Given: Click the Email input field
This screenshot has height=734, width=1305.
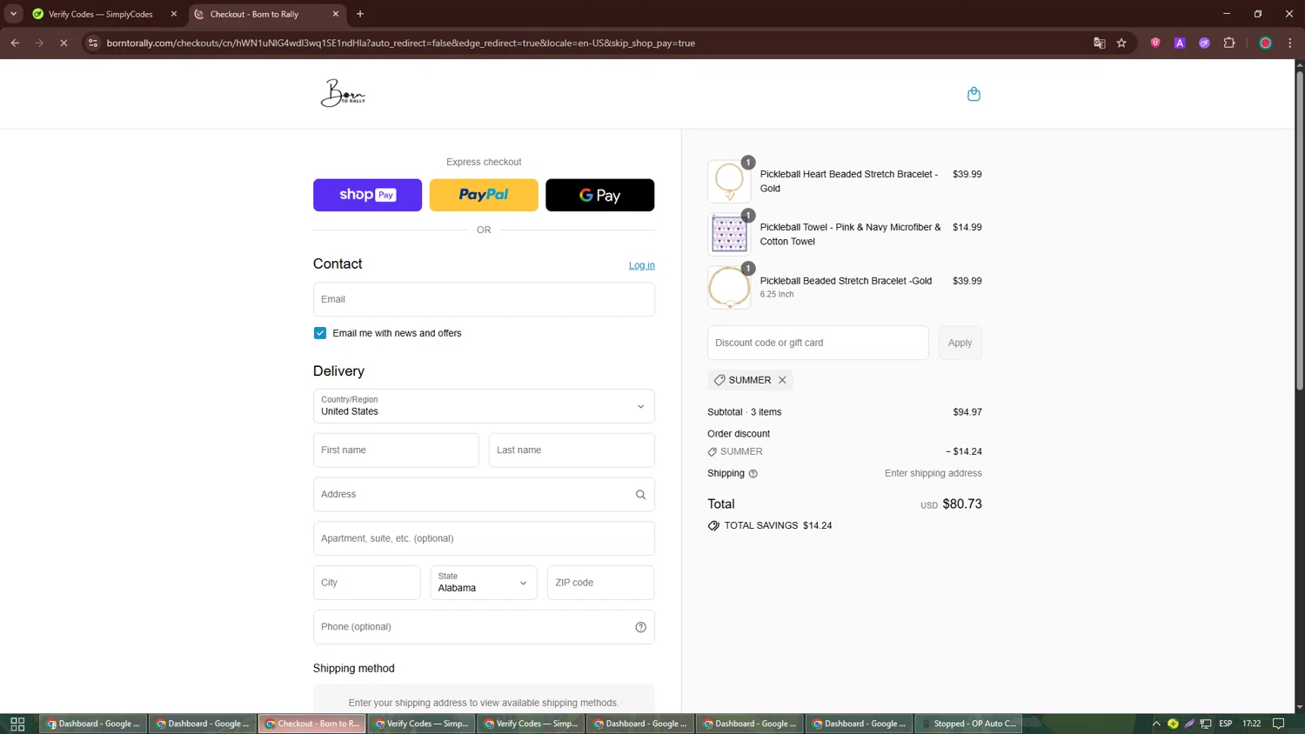Looking at the screenshot, I should (x=484, y=299).
